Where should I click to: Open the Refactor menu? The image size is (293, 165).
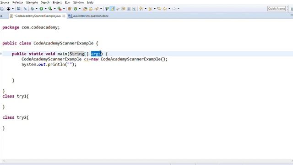click(18, 2)
